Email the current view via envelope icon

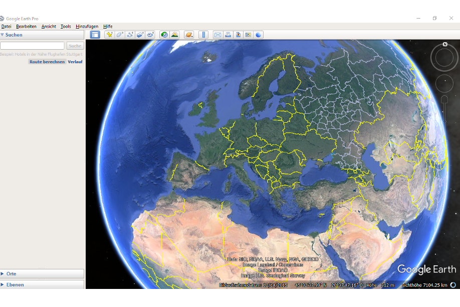click(x=217, y=35)
